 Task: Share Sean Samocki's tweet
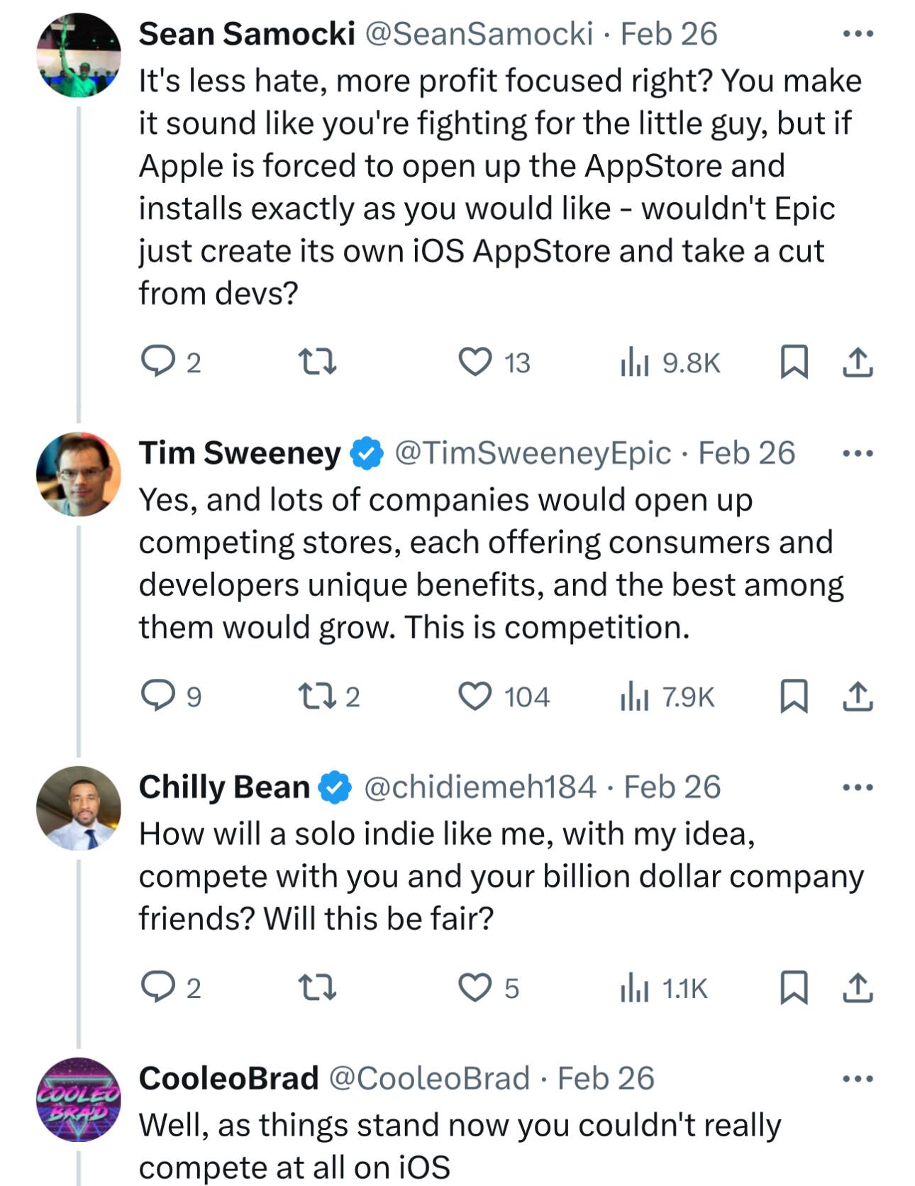[858, 362]
